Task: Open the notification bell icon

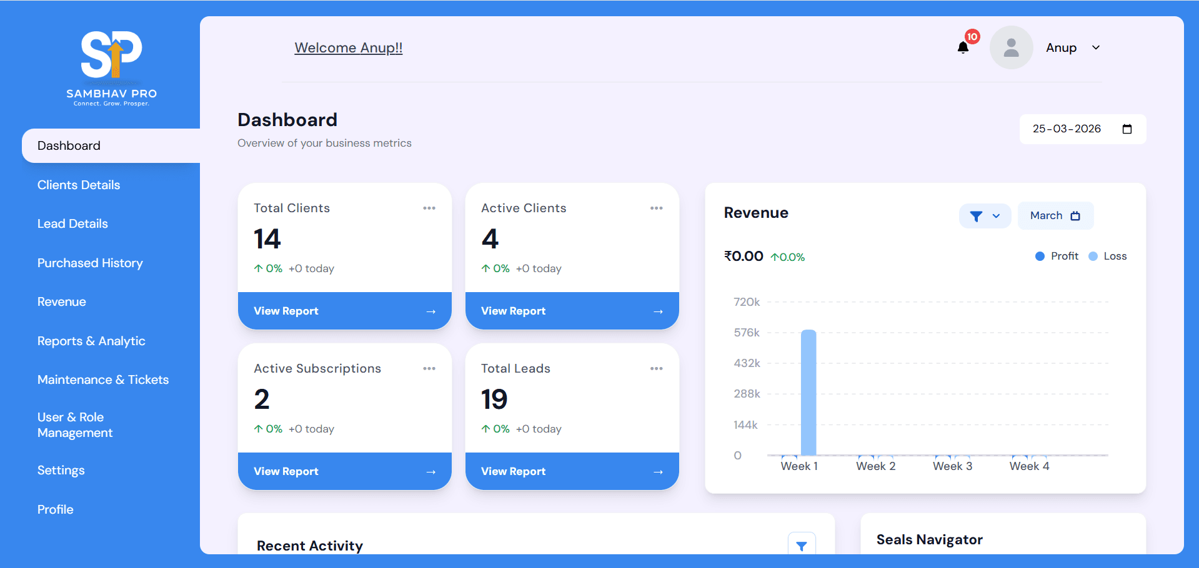Action: 963,47
